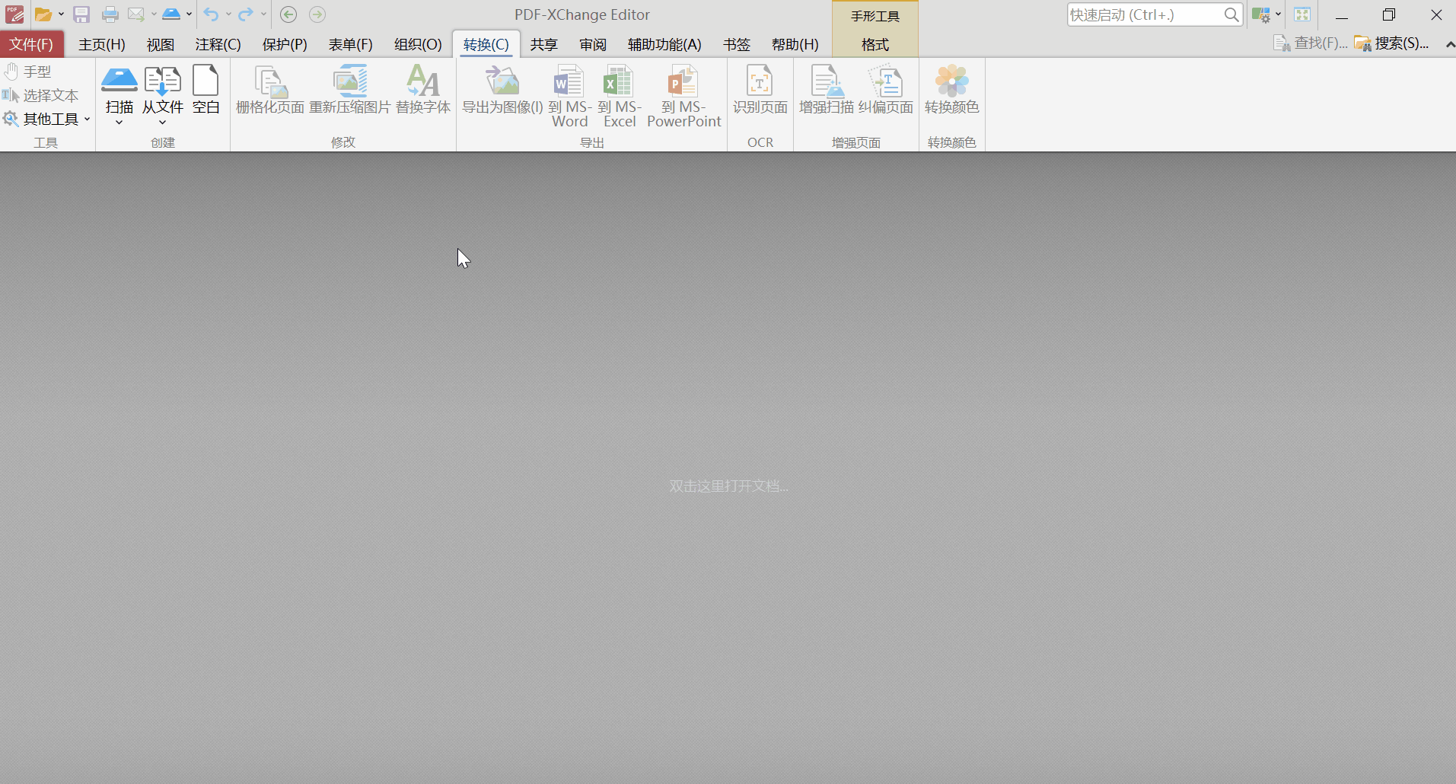Create a blank document with 空白

click(x=206, y=90)
